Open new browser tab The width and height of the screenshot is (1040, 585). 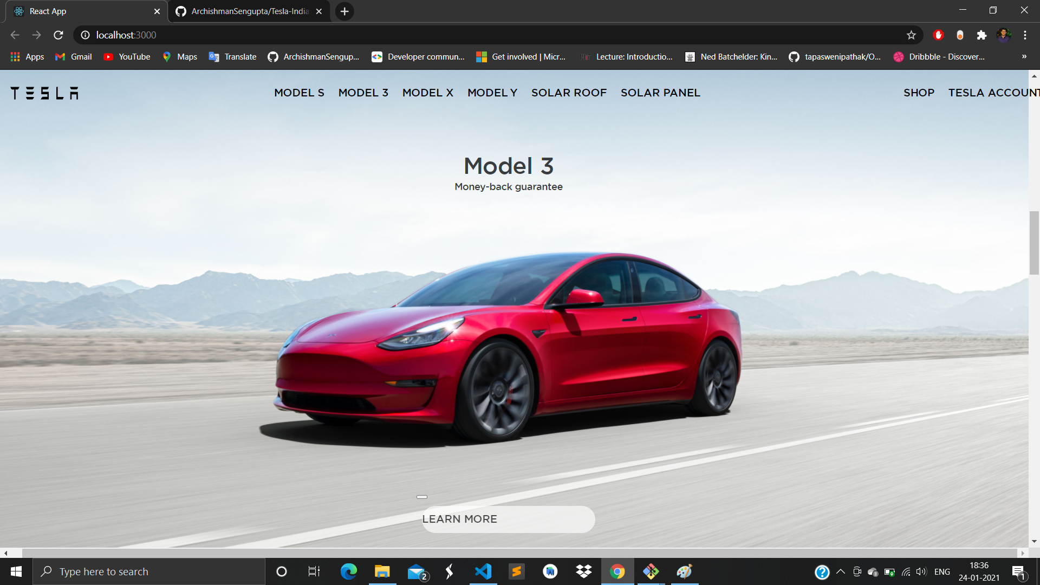point(344,11)
